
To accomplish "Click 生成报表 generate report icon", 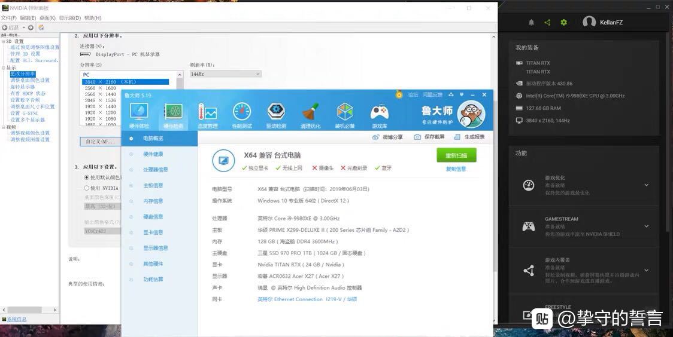I will 457,137.
